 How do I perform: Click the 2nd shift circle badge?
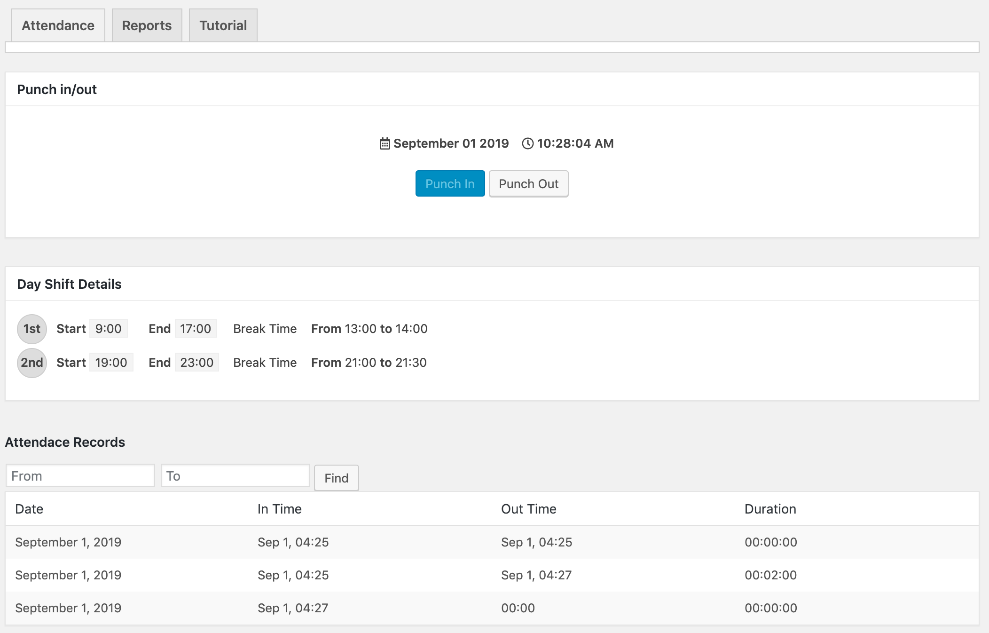[x=32, y=363]
